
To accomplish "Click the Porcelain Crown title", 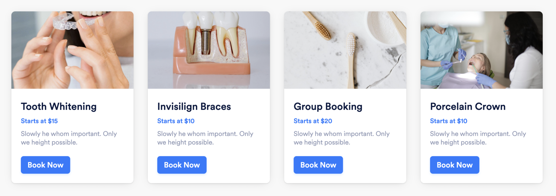I will 468,106.
